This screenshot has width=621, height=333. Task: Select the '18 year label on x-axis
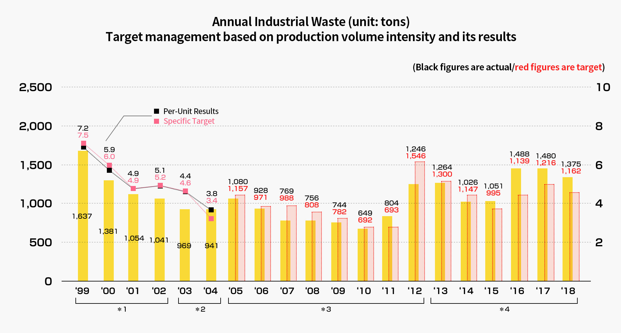coord(568,291)
